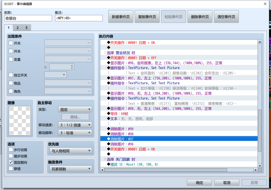The width and height of the screenshot is (271, 190).
Task: Click the up arrow of the command list scrollbar
Action: (260, 42)
